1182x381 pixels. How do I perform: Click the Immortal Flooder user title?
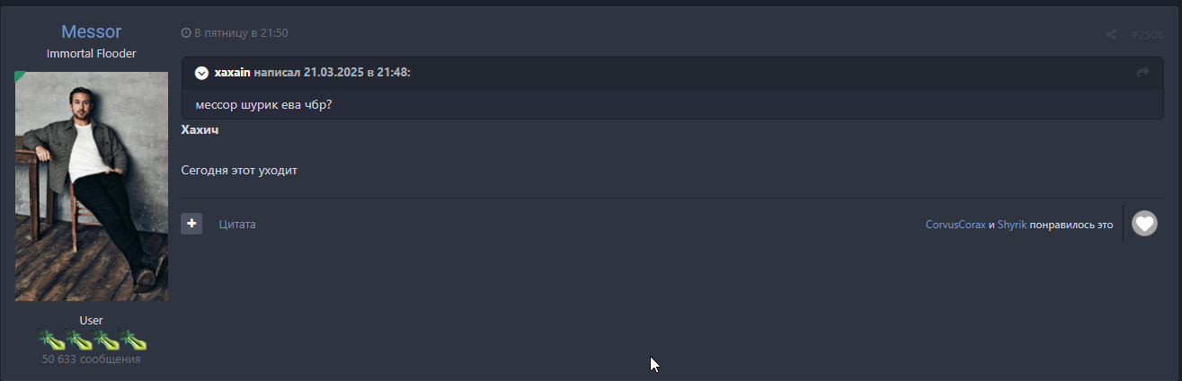tap(91, 54)
